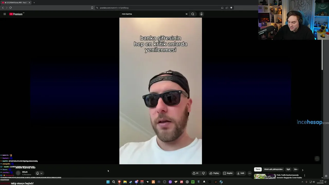Open Windows taskbar search
The width and height of the screenshot is (329, 185).
coord(114,182)
